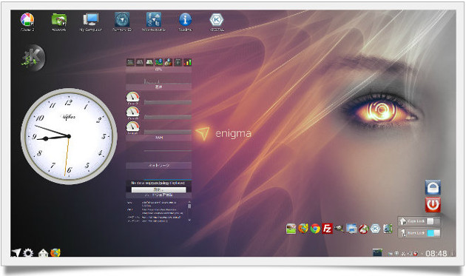Viewport: 466px width, 276px height.
Task: Toggle the Num Lock switch
Action: click(x=433, y=233)
